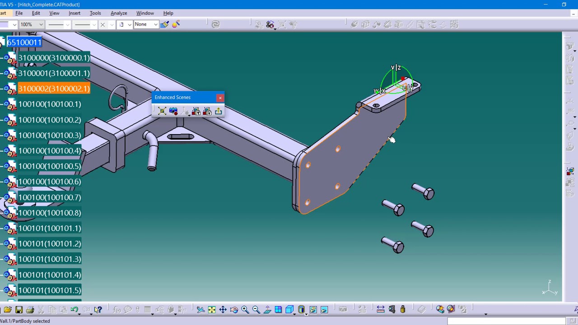Click the axis triad at bottom right
The image size is (578, 325).
point(550,288)
